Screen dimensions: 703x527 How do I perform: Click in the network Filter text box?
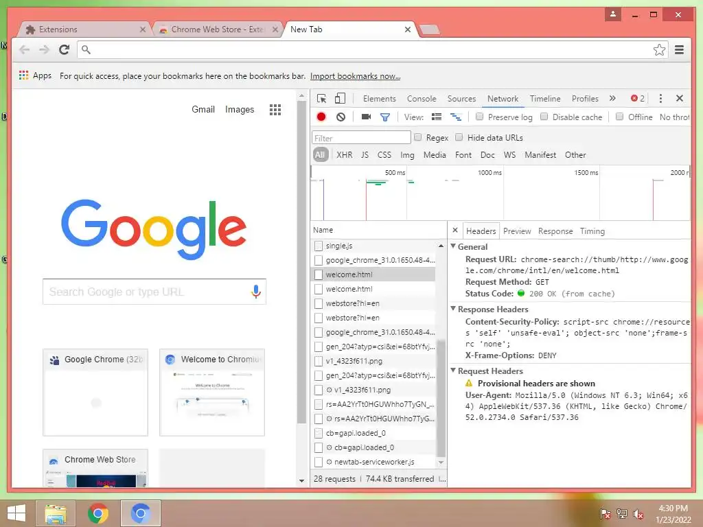(x=361, y=137)
